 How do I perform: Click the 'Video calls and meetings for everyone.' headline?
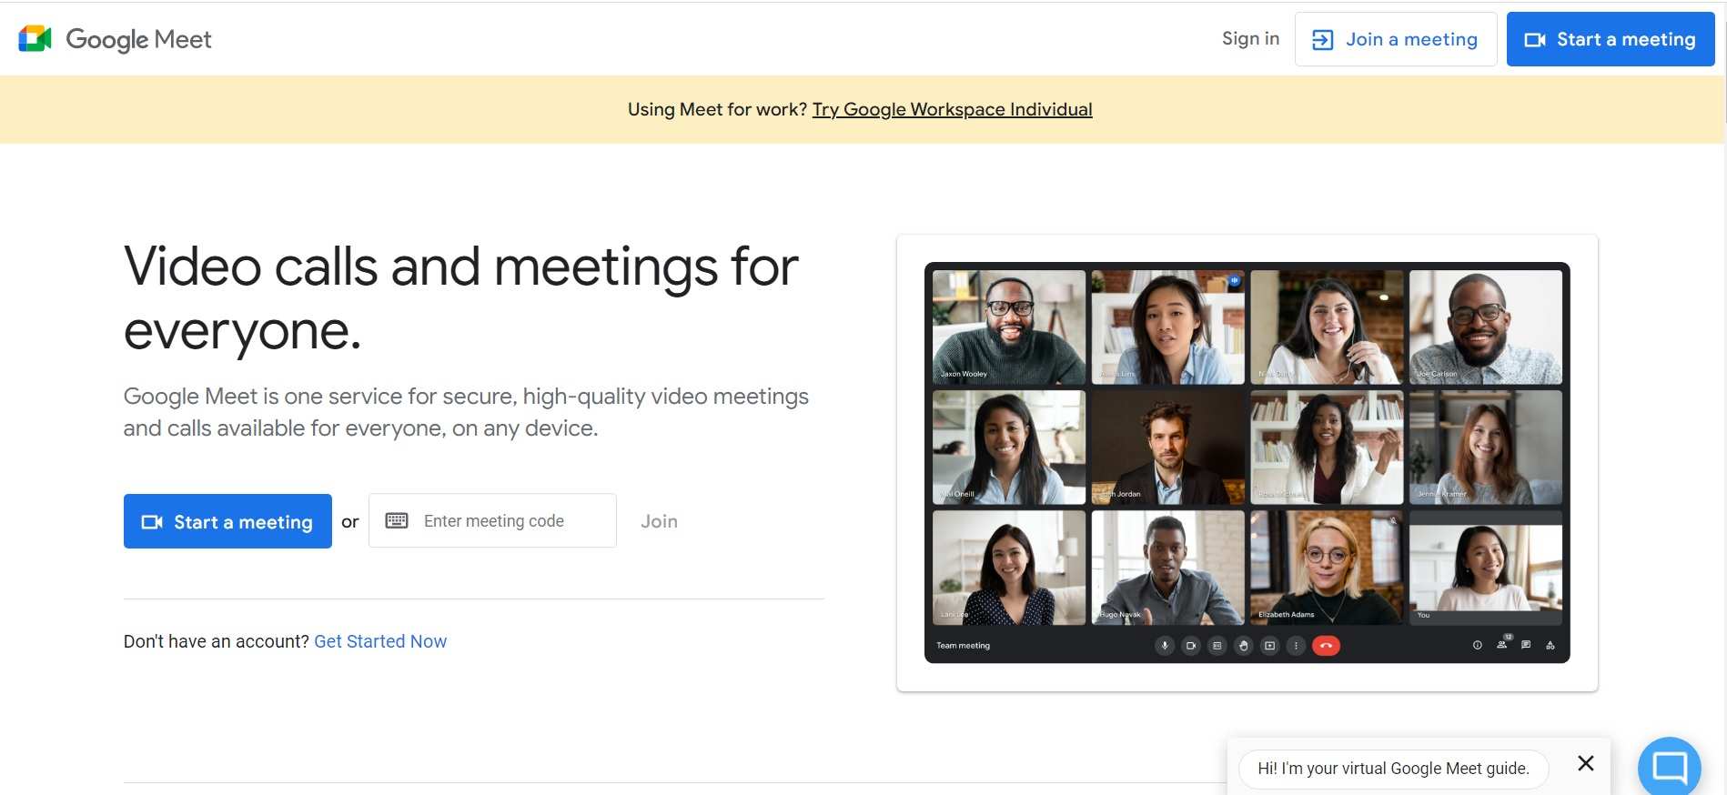[460, 298]
